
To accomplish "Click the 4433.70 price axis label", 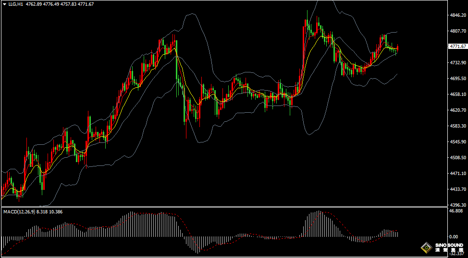I will click(x=457, y=189).
